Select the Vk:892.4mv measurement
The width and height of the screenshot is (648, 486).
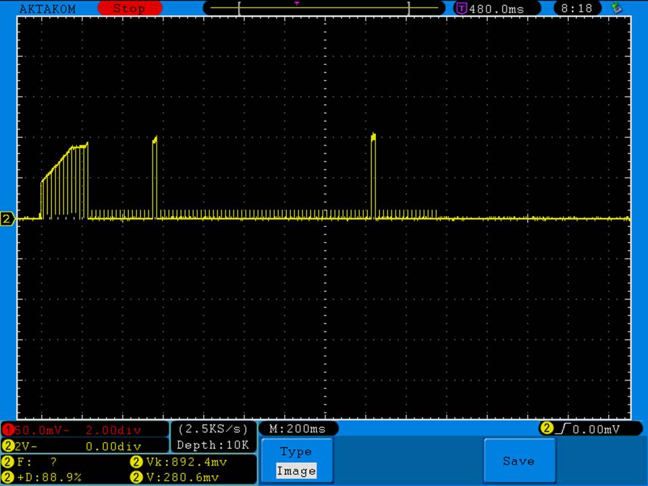coord(186,462)
